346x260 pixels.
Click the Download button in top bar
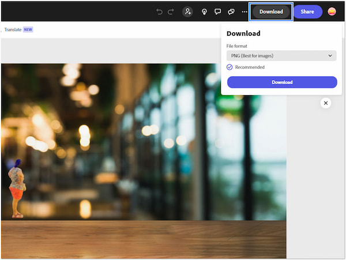click(271, 12)
